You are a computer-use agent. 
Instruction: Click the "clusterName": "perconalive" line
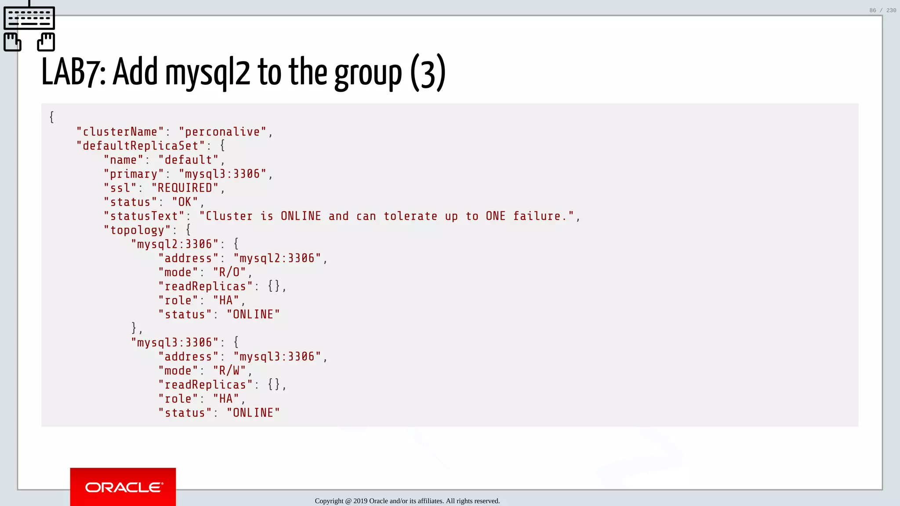click(175, 132)
